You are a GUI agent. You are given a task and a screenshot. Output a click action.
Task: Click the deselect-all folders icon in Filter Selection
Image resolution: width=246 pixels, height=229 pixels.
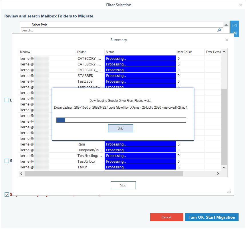(235, 33)
